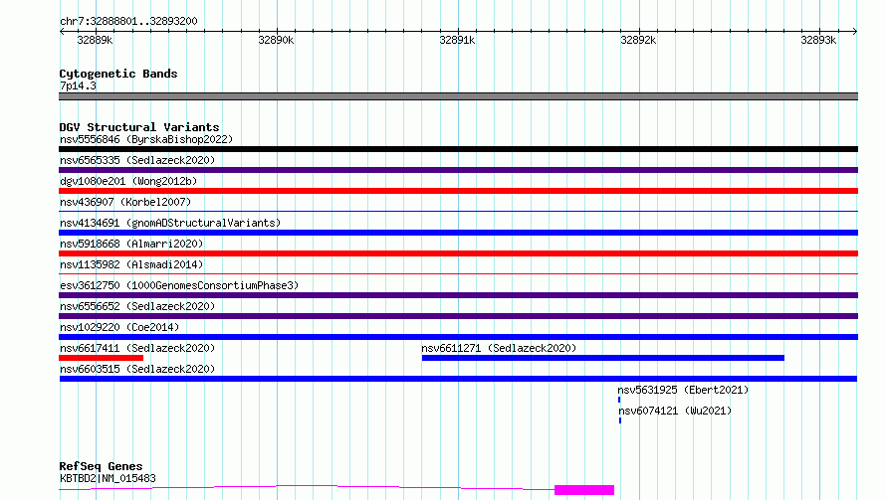Open nsv6617411 (Sedlazeck2020) label
The image size is (886, 500).
tap(137, 348)
